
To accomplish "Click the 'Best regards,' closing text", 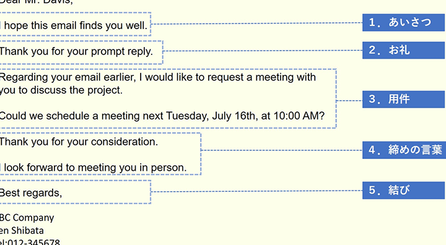I will pyautogui.click(x=31, y=193).
